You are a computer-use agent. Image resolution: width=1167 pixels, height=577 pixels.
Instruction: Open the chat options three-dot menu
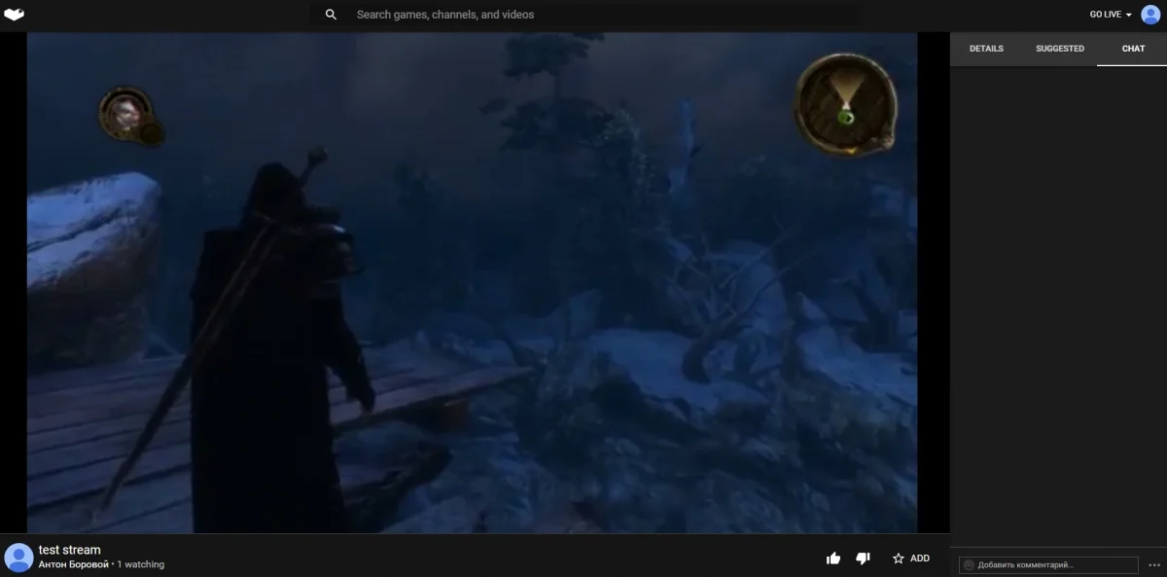(x=1154, y=564)
